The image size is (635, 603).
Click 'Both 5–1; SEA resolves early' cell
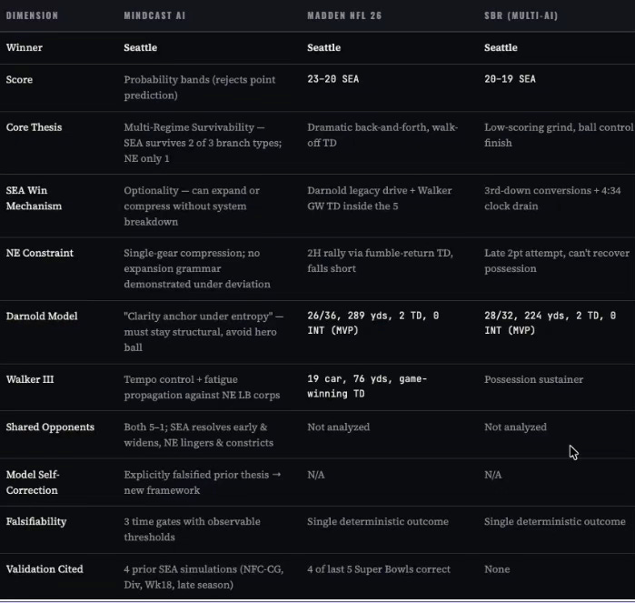tap(198, 435)
